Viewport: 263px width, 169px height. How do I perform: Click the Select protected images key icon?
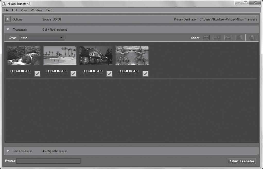click(227, 38)
